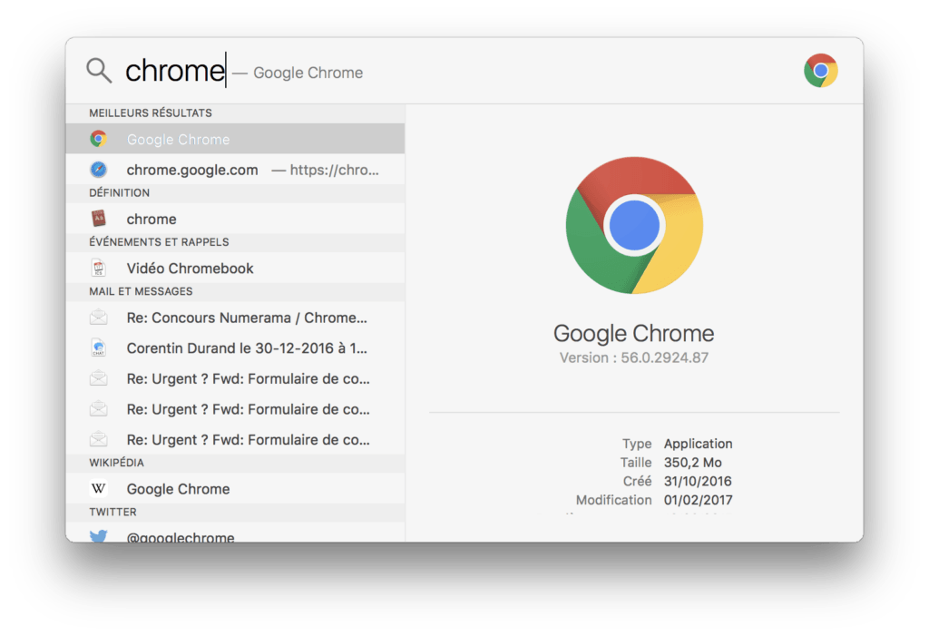Select the Google Chrome application result
The width and height of the screenshot is (929, 636).
pyautogui.click(x=236, y=139)
